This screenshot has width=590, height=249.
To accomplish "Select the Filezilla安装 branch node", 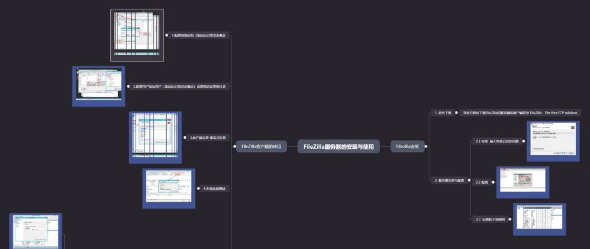I will coord(408,147).
